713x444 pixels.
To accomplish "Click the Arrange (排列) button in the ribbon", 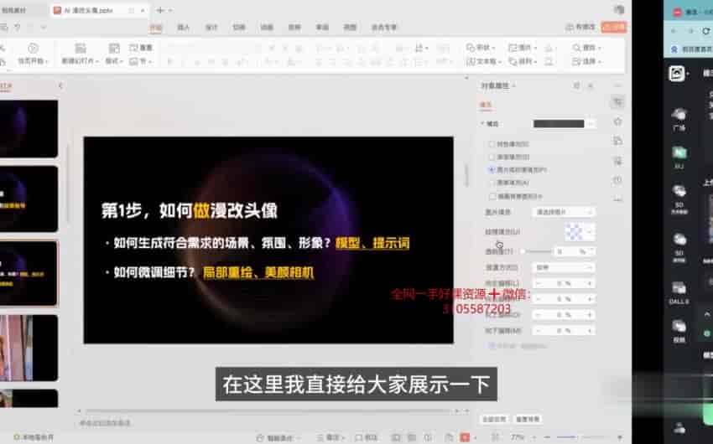I will 523,61.
